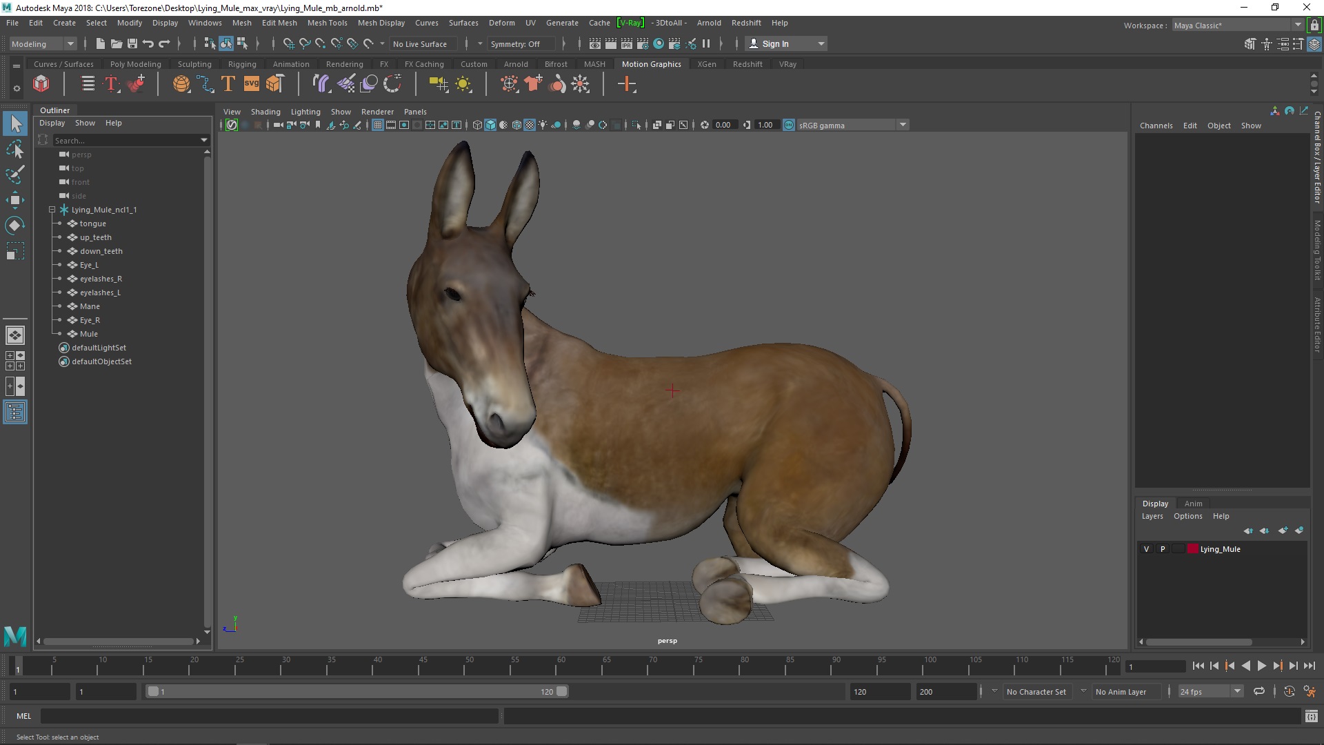The height and width of the screenshot is (745, 1324).
Task: Click the polygon cube shelf icon
Action: coord(41,84)
